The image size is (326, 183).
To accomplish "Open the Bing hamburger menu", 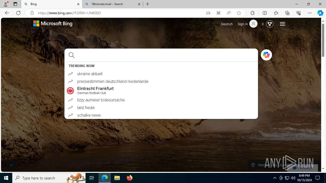I will [x=282, y=24].
